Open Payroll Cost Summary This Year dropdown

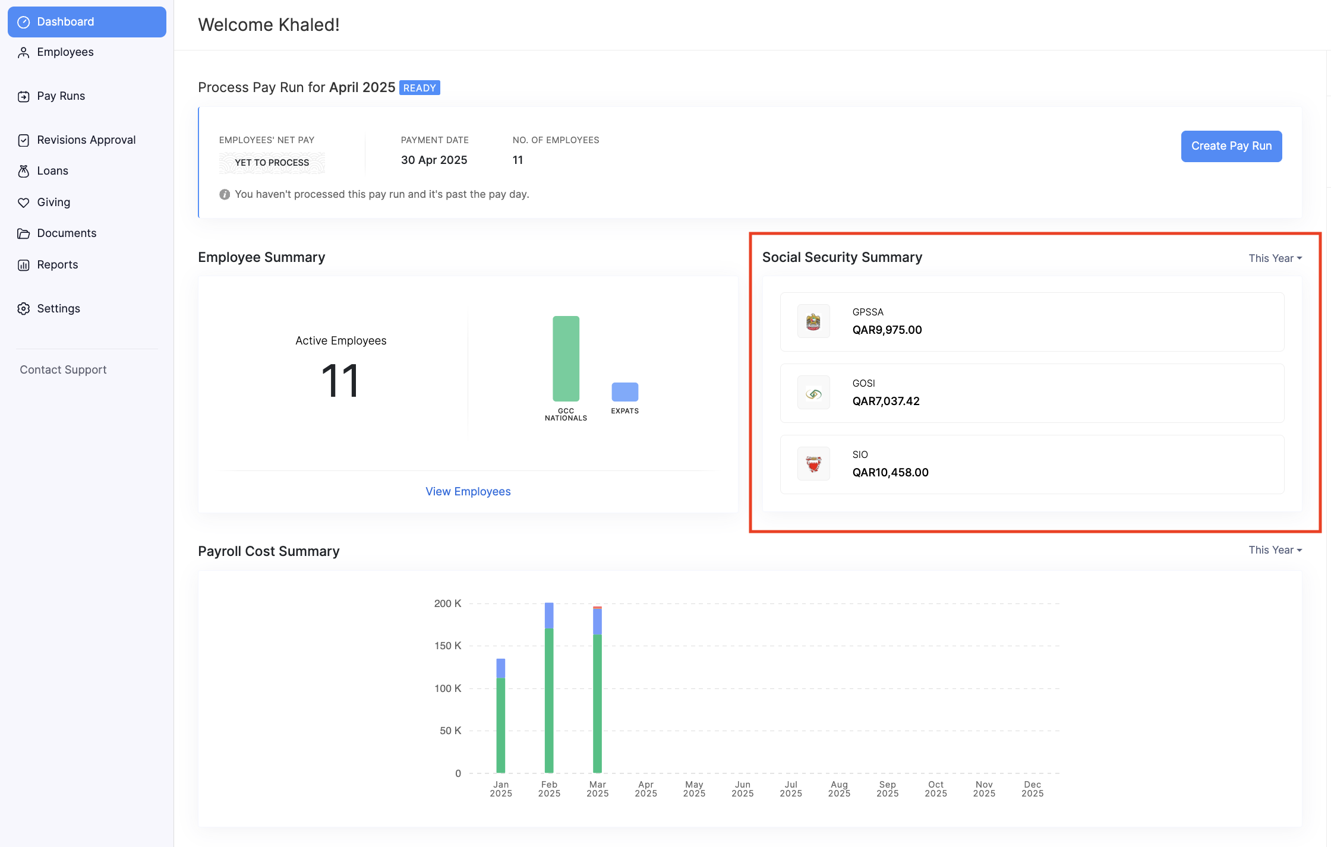click(1275, 550)
